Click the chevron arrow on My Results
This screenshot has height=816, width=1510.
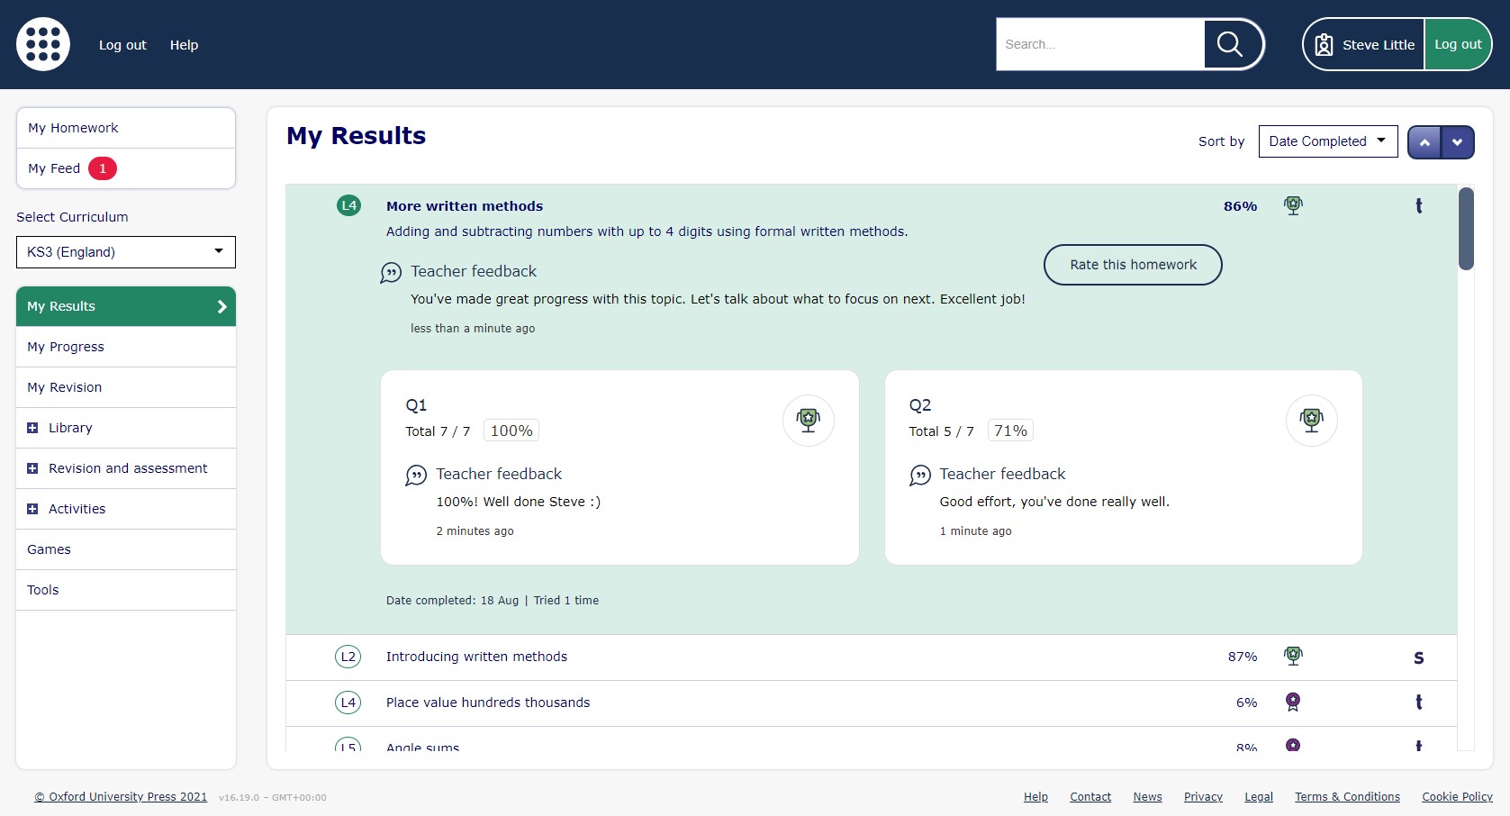222,306
